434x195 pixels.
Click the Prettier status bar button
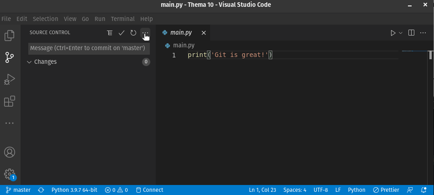pyautogui.click(x=386, y=190)
